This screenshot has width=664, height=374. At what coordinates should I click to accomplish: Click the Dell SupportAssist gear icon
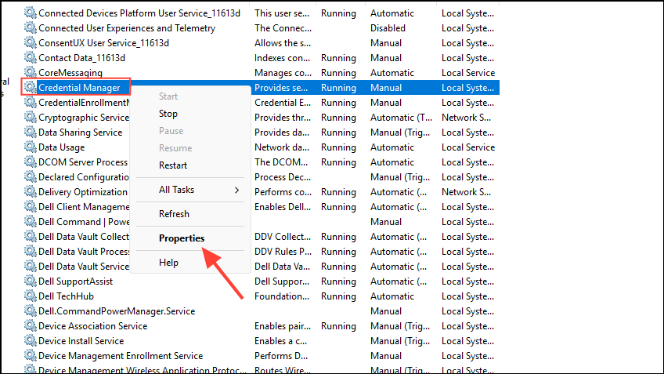[31, 281]
